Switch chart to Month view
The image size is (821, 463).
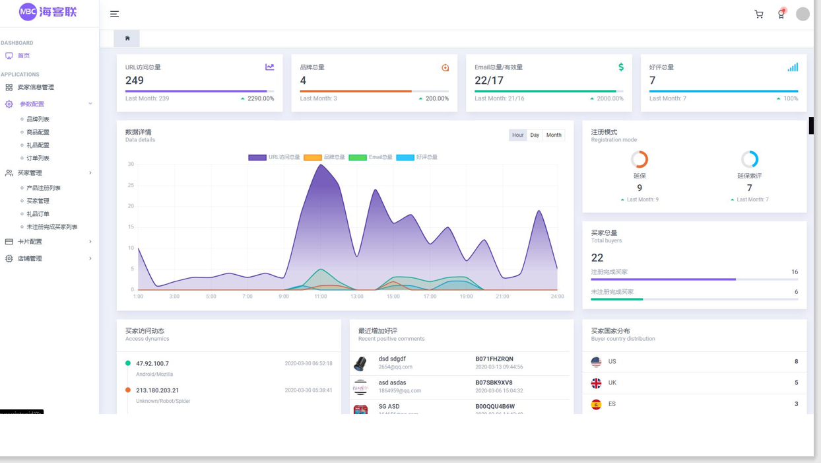click(554, 135)
